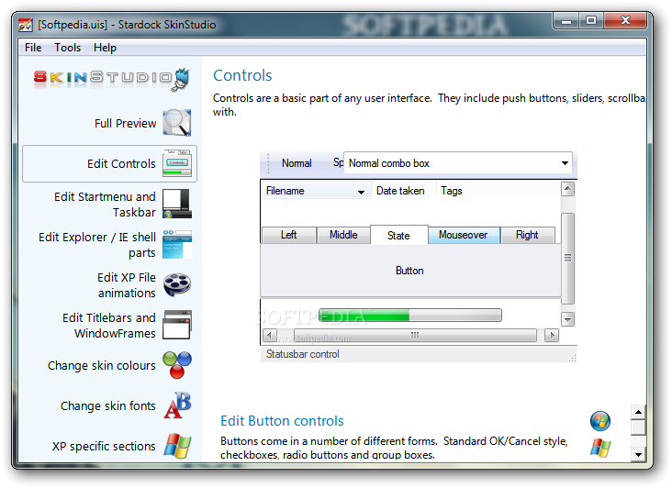
Task: Select Change skin fonts text
Action: 108,405
